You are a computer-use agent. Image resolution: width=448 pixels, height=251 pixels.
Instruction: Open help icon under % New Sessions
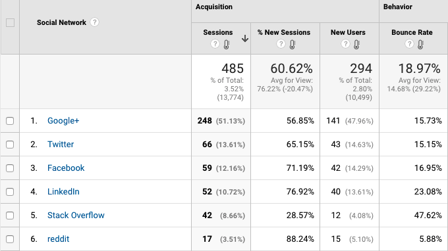[281, 43]
